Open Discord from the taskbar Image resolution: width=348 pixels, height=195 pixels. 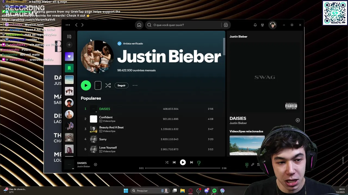pos(206,191)
